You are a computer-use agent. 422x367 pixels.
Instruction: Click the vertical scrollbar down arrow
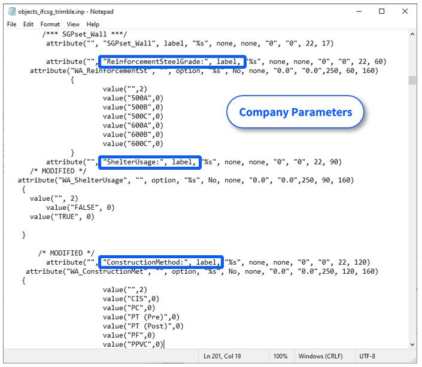(x=412, y=344)
